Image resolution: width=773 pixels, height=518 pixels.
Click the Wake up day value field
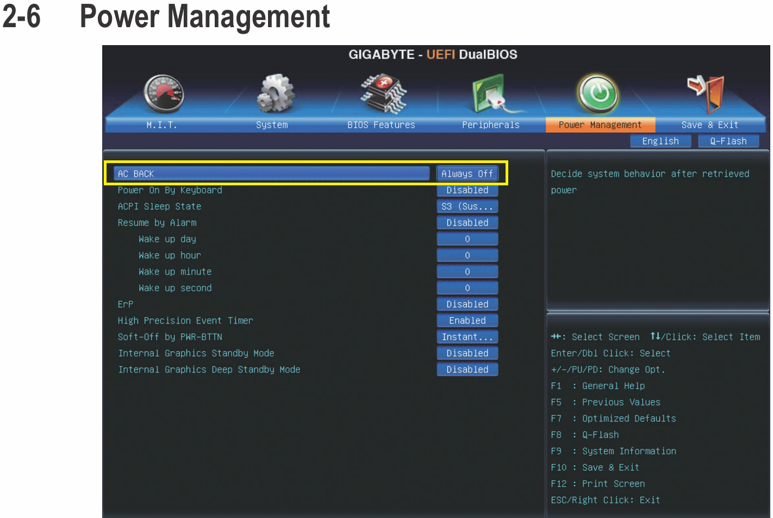[467, 239]
